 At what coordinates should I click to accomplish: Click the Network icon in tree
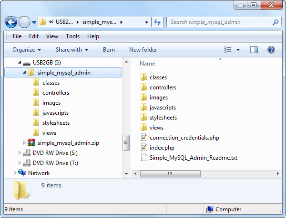coord(22,173)
